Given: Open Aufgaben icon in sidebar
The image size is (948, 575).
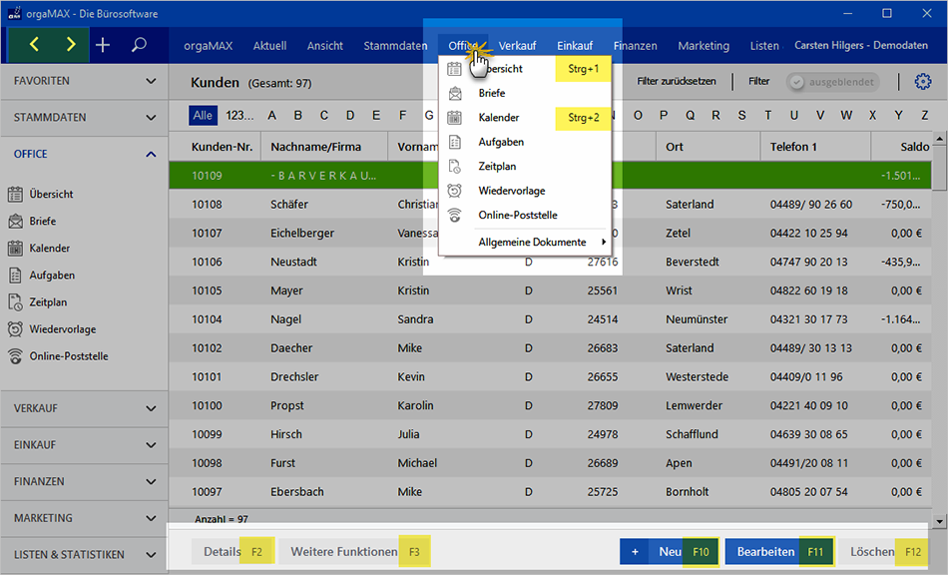Looking at the screenshot, I should 15,276.
